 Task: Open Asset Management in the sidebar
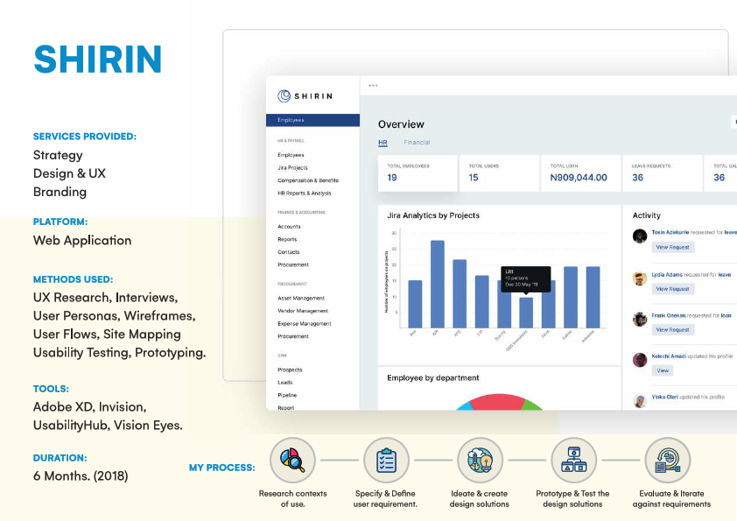(301, 298)
